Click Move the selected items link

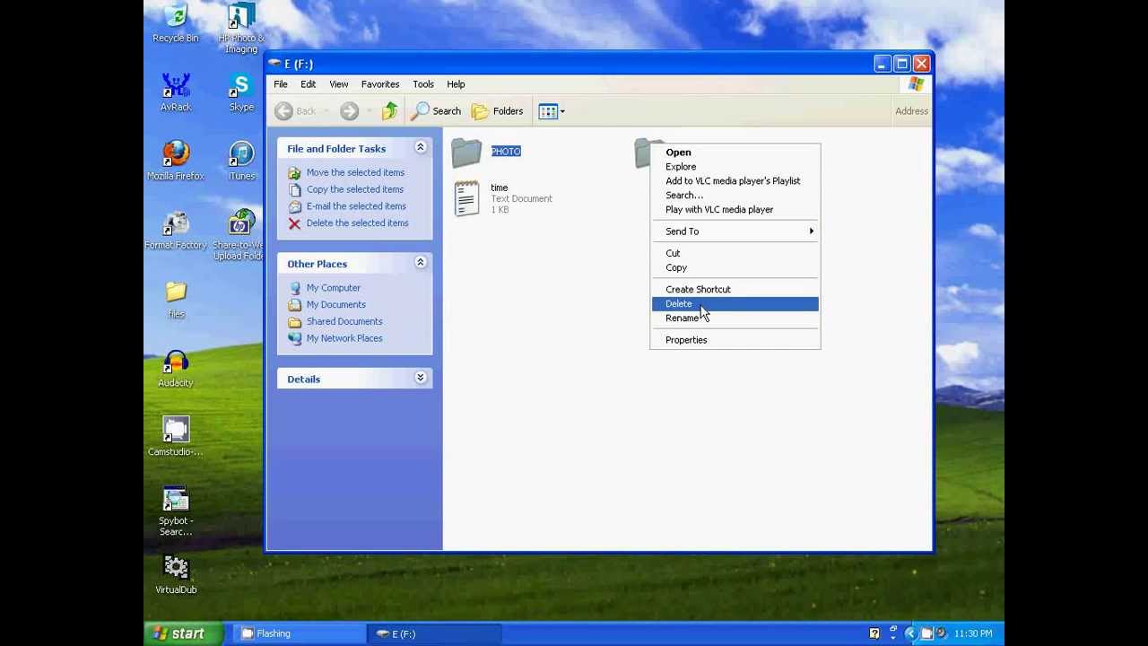pos(355,172)
